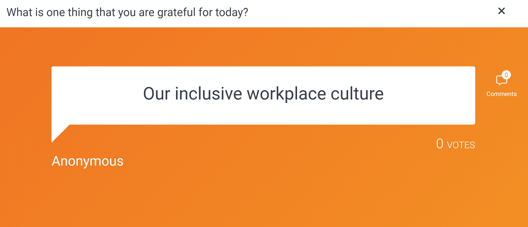Select the "Our inclusive workplace culture" response text

coord(263,94)
